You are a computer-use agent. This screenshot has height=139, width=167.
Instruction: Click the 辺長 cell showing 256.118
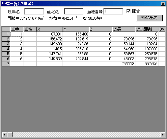[124, 64]
